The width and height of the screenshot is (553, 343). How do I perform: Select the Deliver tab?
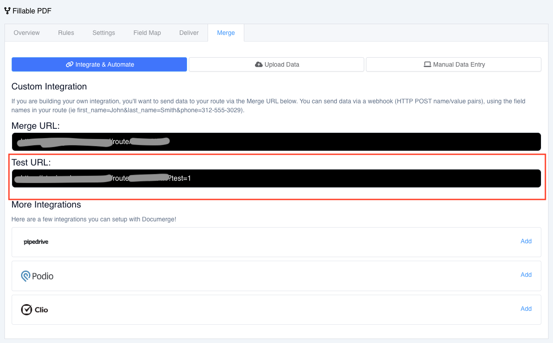pos(189,33)
